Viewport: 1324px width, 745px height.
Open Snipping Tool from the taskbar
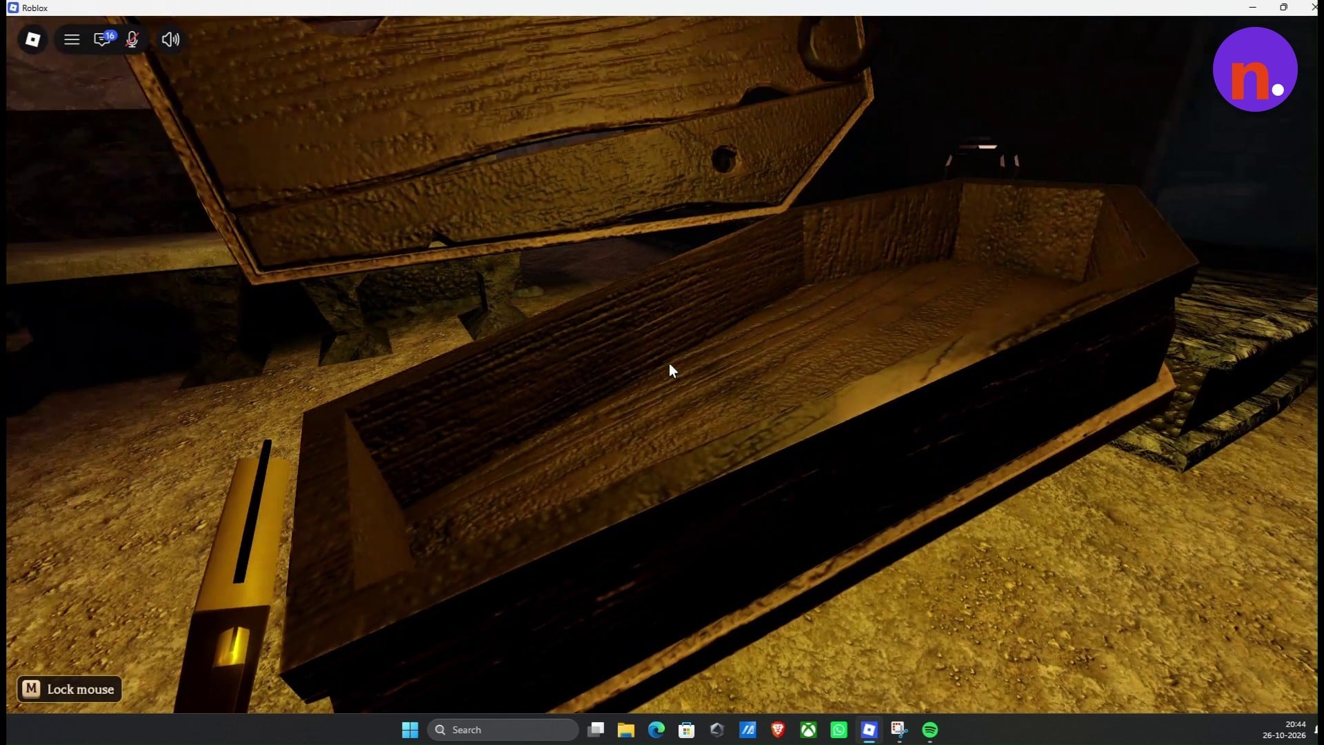[899, 730]
